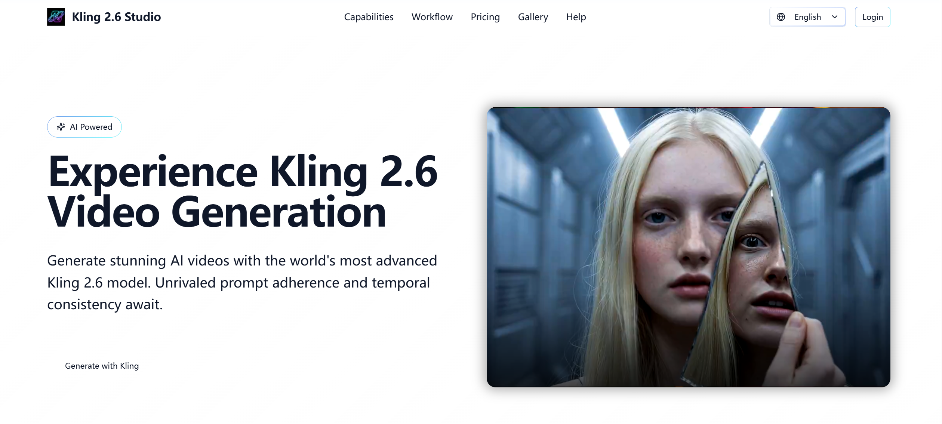The width and height of the screenshot is (942, 424).
Task: Click the sparkle icon inside the AI Powered badge
Action: [x=62, y=127]
